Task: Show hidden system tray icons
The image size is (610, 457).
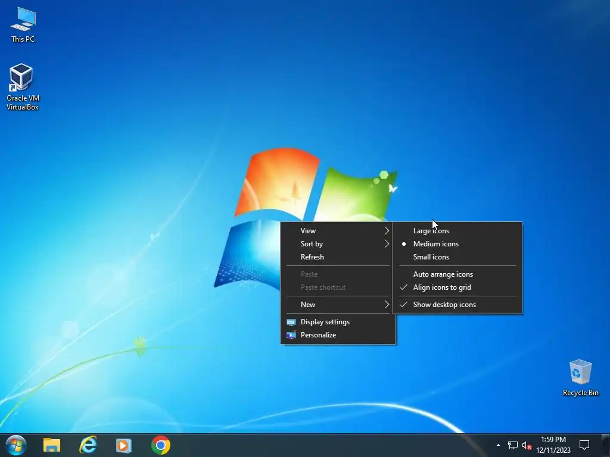Action: pyautogui.click(x=498, y=445)
